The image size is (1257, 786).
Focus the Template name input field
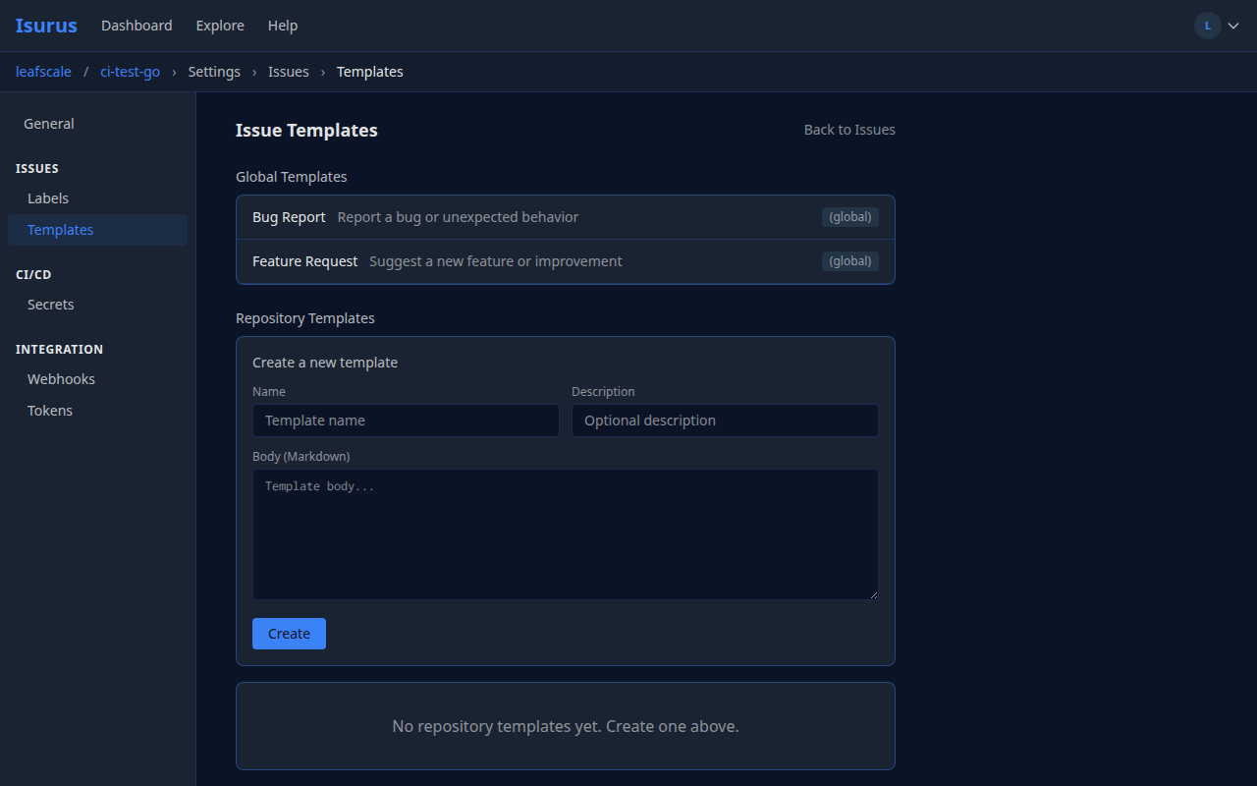coord(406,421)
